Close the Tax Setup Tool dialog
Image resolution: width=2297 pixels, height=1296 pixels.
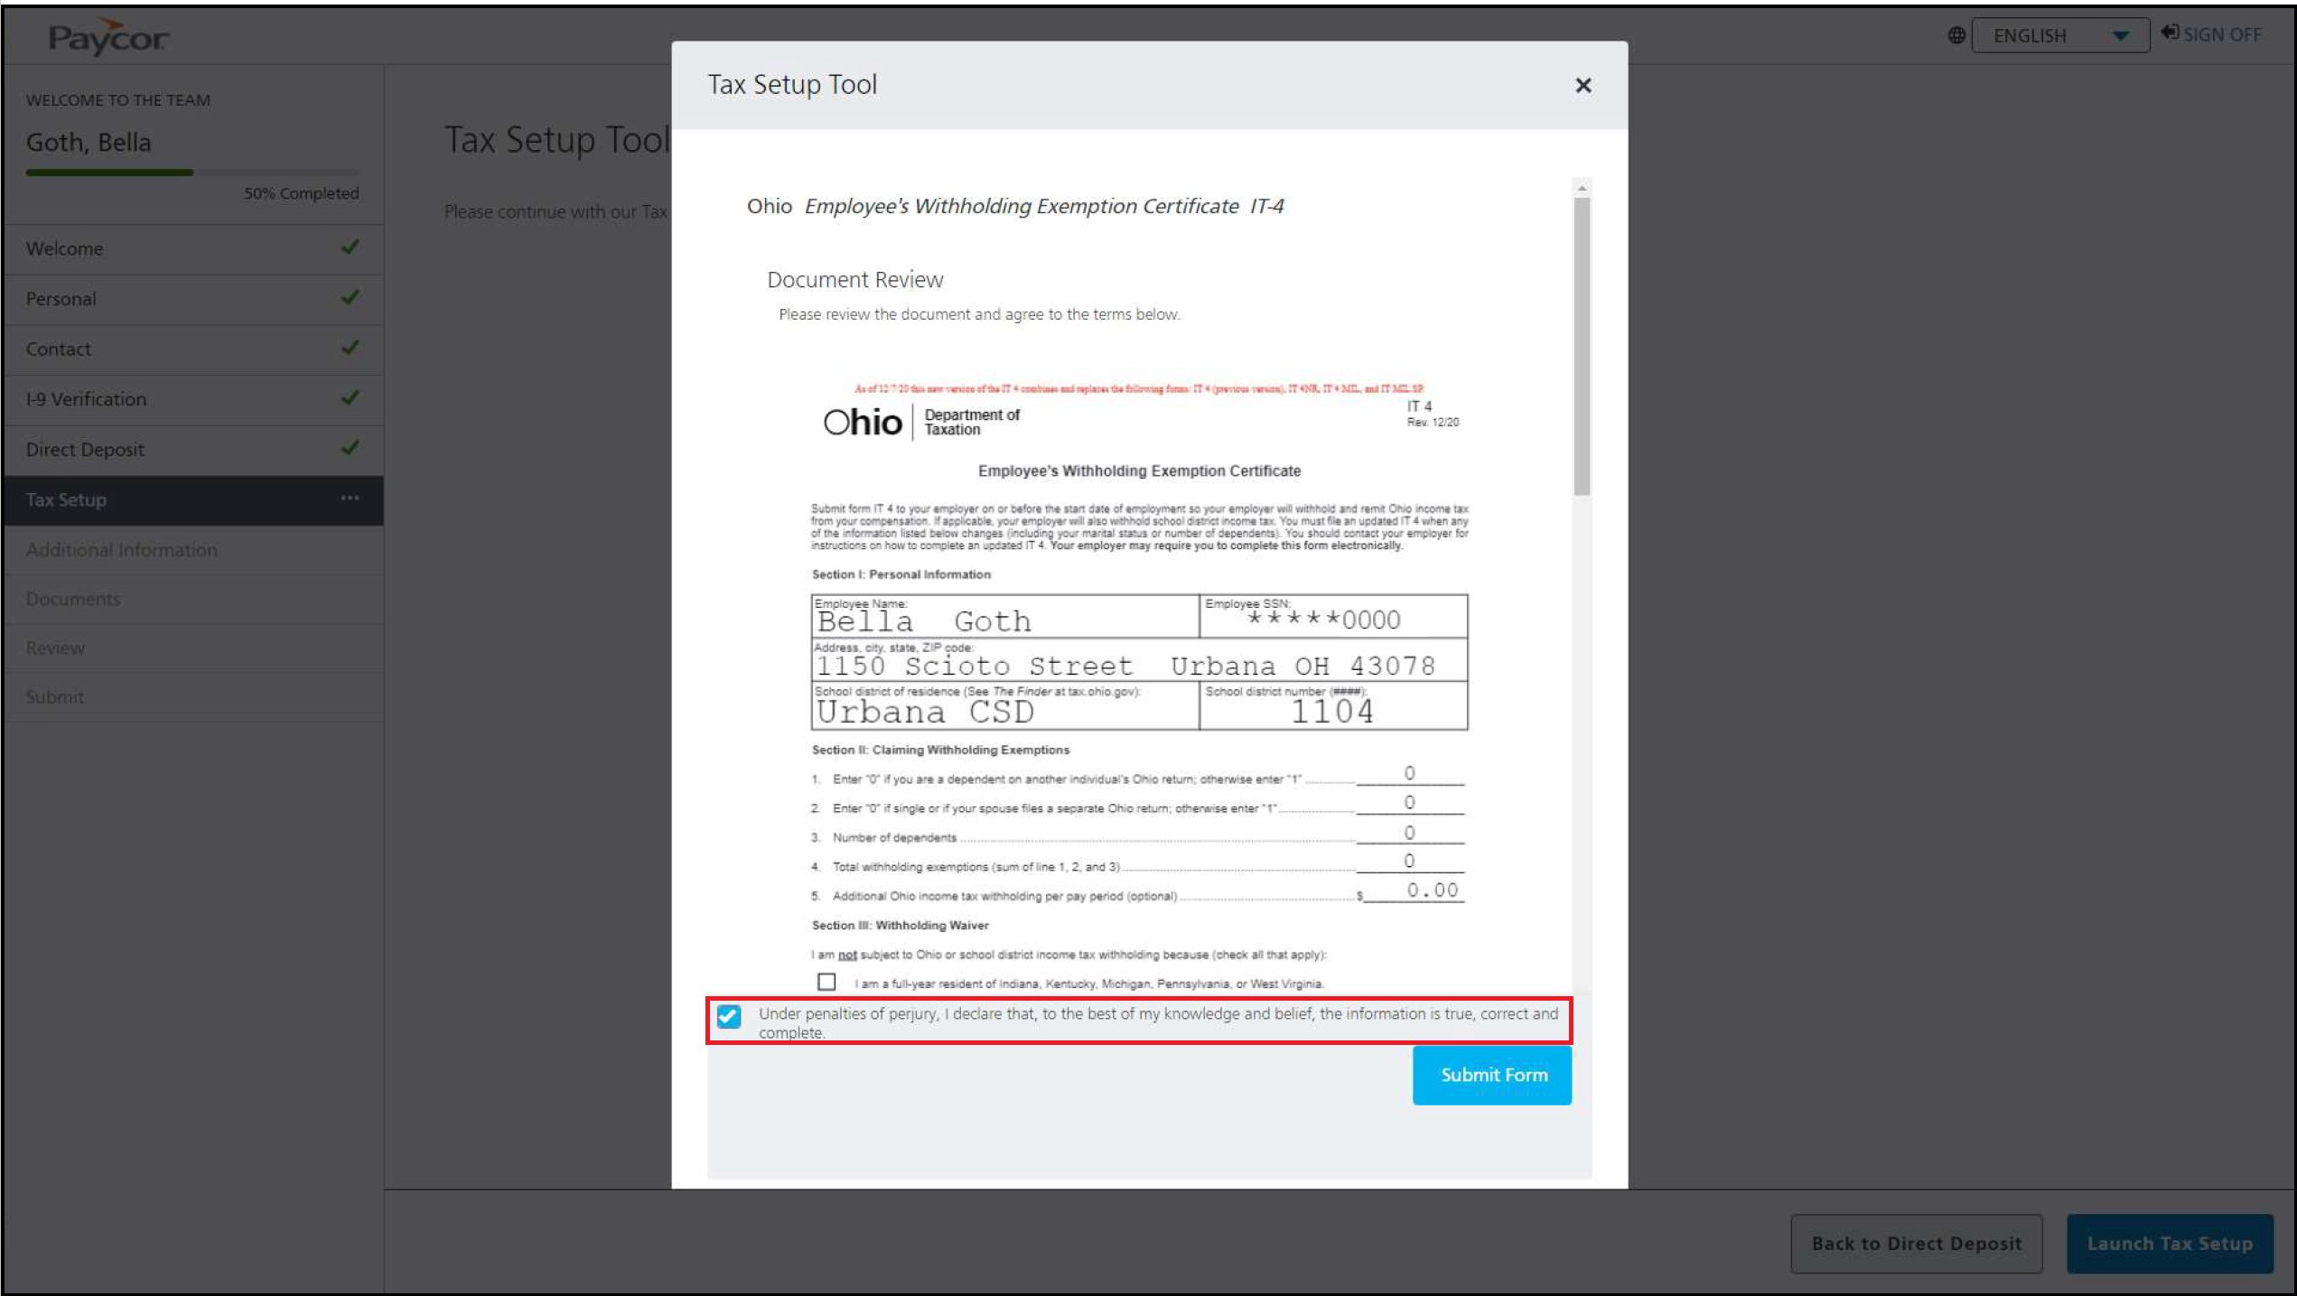tap(1583, 85)
